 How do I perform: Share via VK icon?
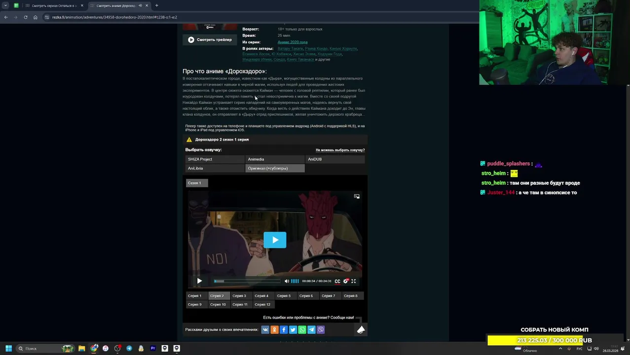coord(265,330)
